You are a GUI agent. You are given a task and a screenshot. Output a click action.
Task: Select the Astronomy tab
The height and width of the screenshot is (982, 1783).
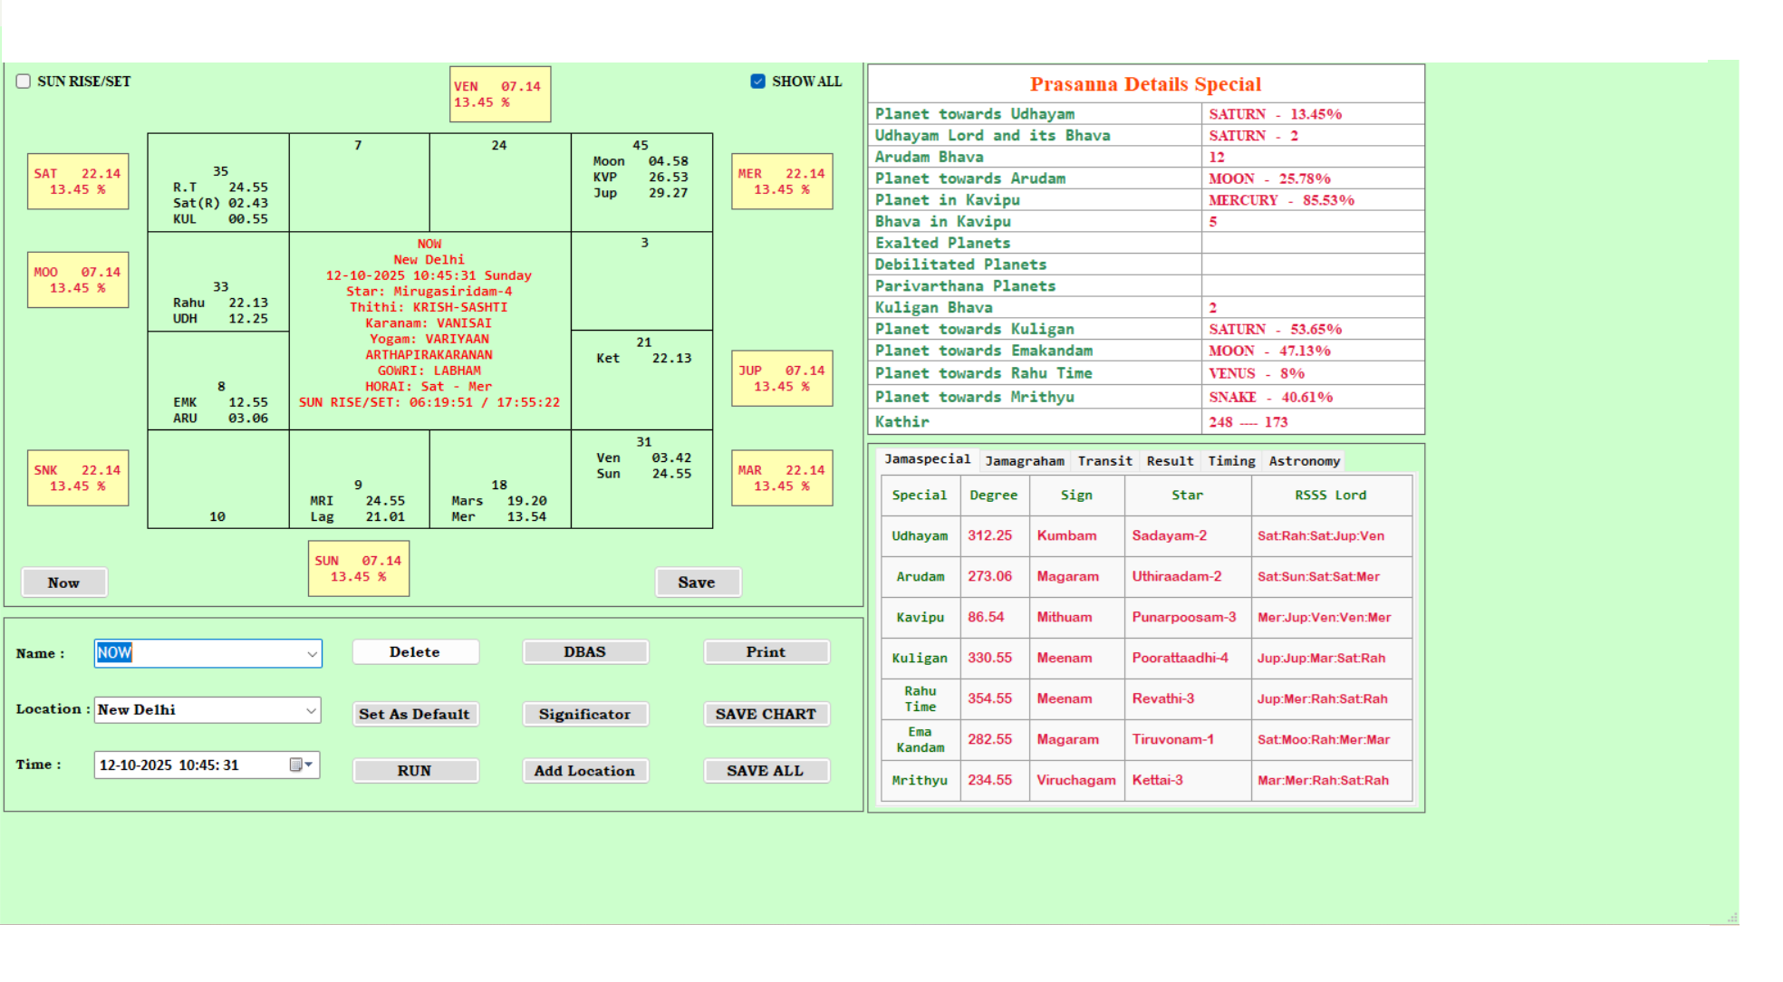(1304, 461)
